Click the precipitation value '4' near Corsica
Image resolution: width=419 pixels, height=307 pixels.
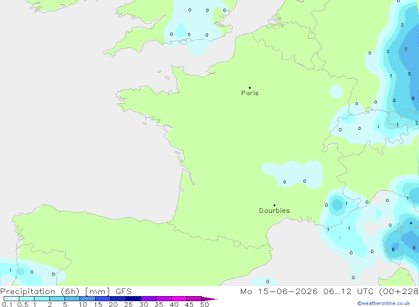pos(411,223)
